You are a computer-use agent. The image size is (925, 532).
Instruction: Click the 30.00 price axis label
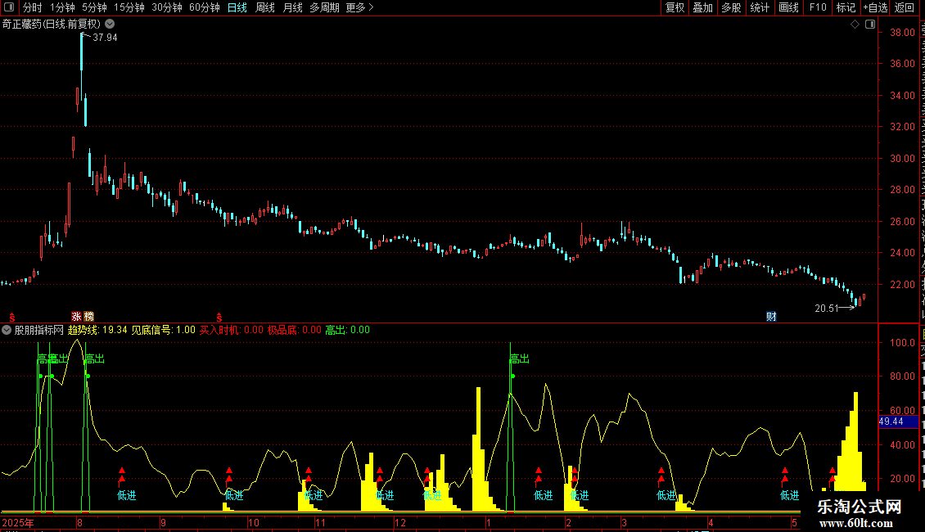click(903, 158)
